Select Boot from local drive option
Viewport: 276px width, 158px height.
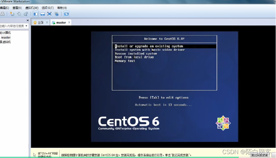point(134,57)
